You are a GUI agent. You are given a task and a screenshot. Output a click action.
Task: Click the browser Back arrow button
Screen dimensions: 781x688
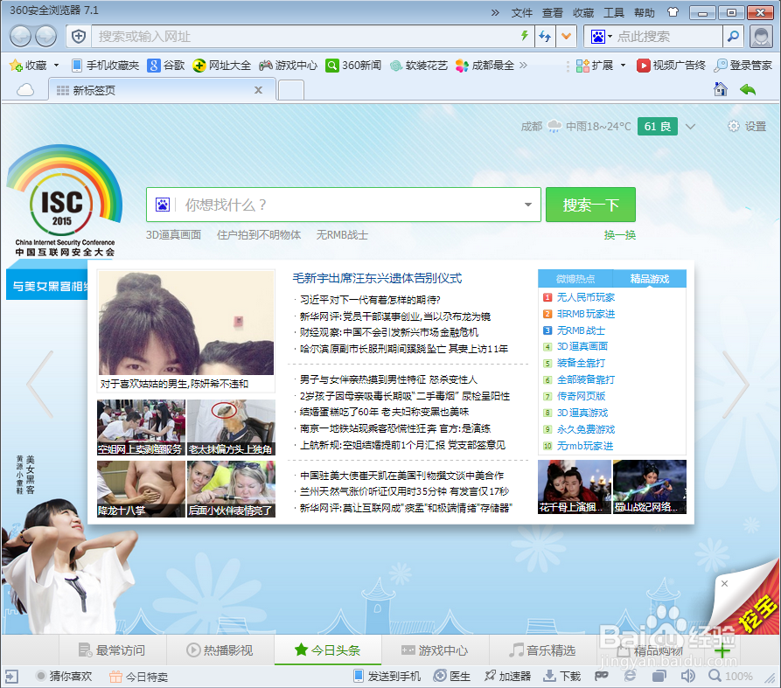pos(20,37)
